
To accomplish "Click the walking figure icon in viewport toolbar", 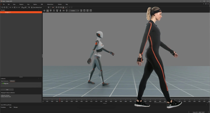I will click(x=60, y=10).
